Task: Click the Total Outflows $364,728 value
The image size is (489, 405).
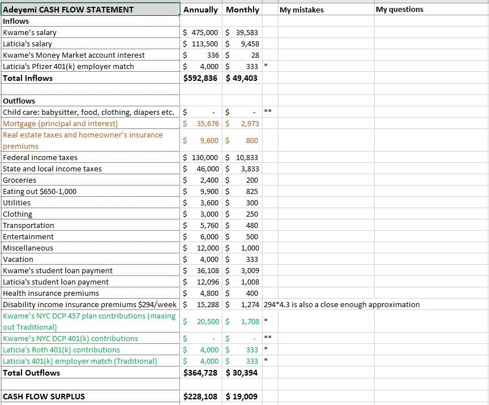Action: tap(200, 373)
